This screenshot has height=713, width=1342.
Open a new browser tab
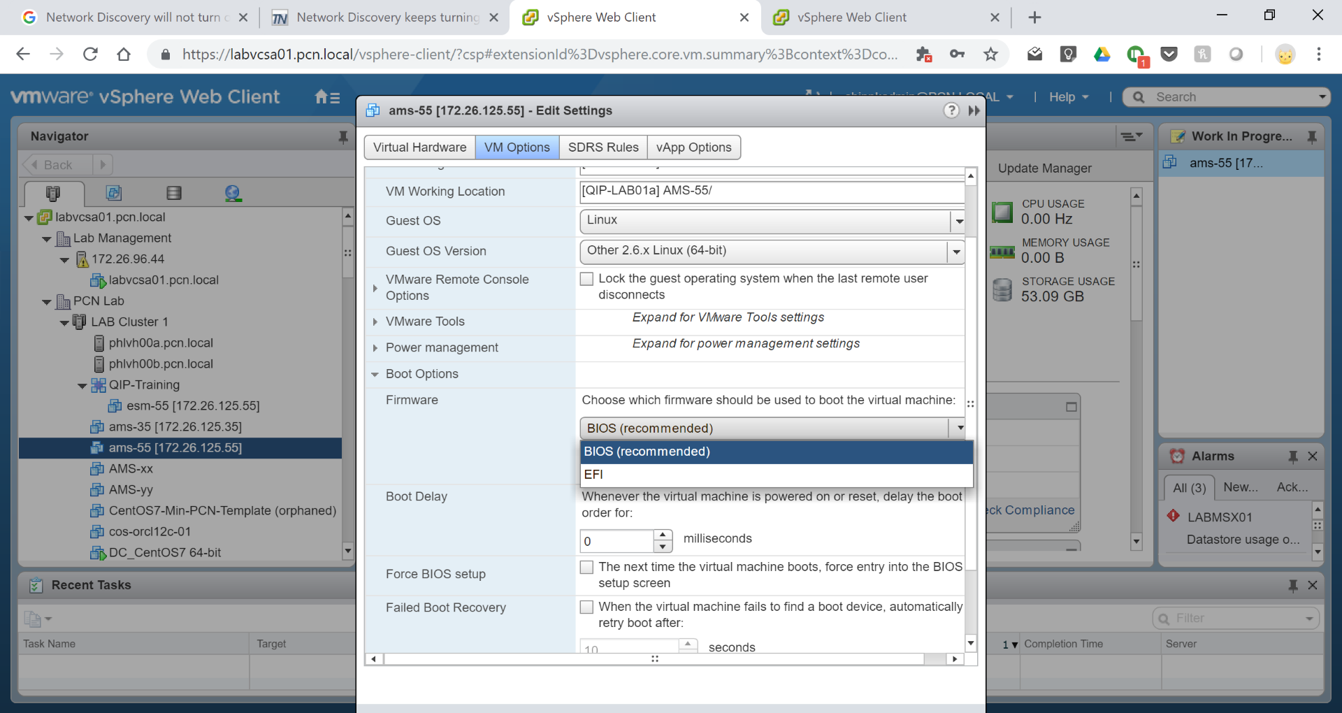(1035, 17)
